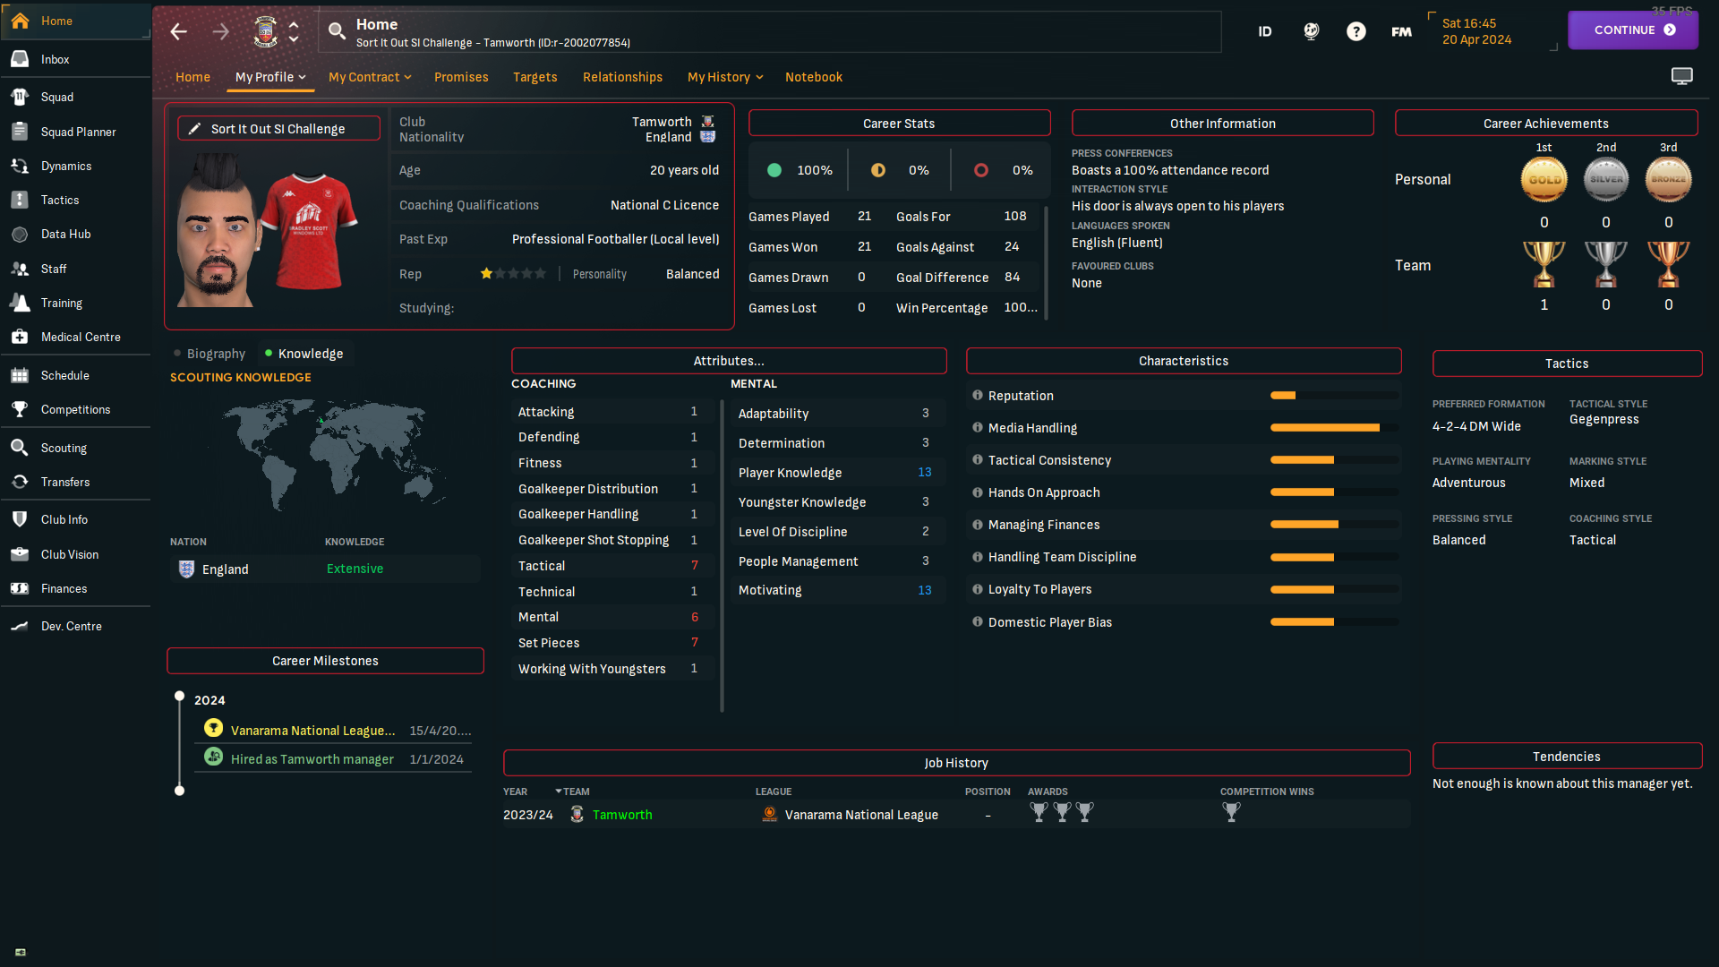Click the Vanarama National League milestone entry
The height and width of the screenshot is (967, 1719).
pyautogui.click(x=312, y=731)
